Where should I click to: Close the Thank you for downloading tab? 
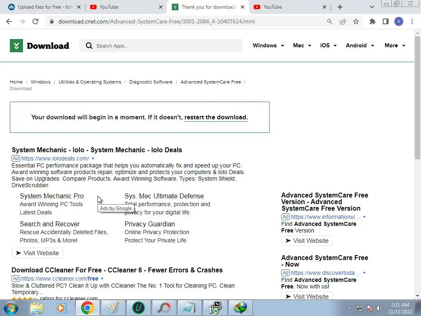point(243,7)
